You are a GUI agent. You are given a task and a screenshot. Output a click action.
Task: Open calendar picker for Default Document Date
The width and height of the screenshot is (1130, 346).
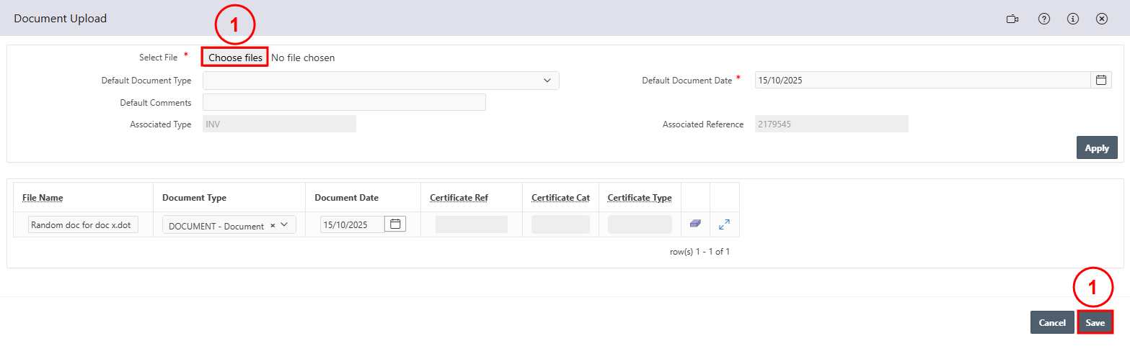coord(1101,81)
